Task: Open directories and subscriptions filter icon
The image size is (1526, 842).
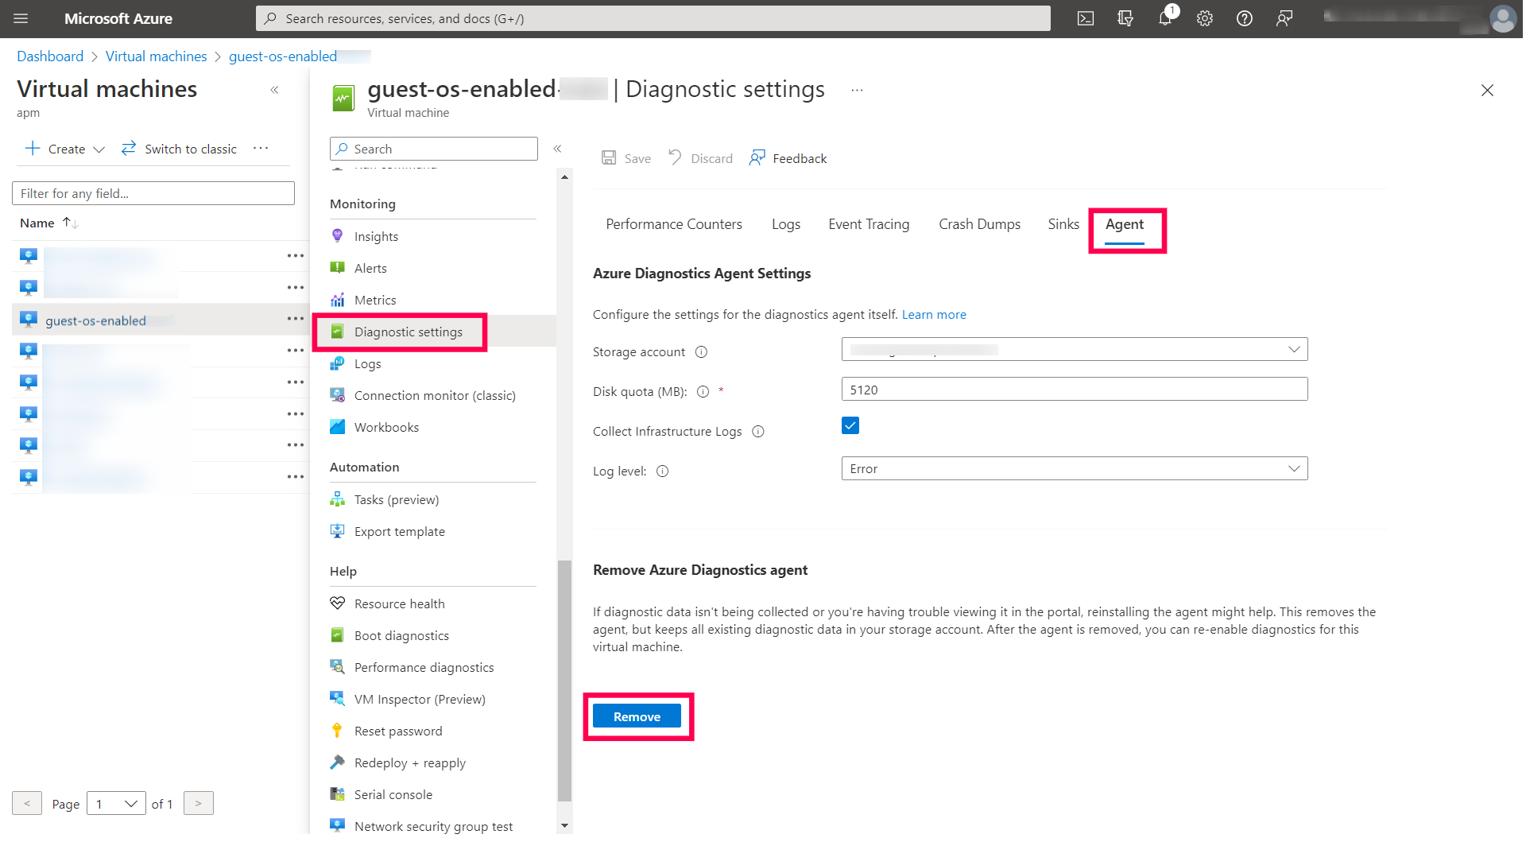Action: click(x=1125, y=18)
